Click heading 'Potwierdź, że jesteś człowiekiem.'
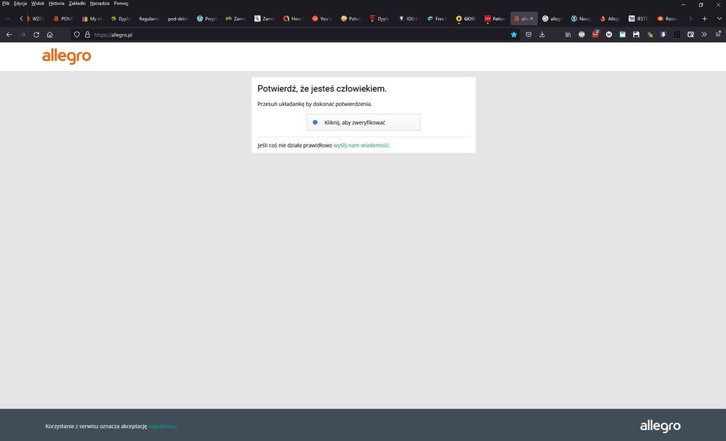The height and width of the screenshot is (441, 726). pyautogui.click(x=322, y=89)
